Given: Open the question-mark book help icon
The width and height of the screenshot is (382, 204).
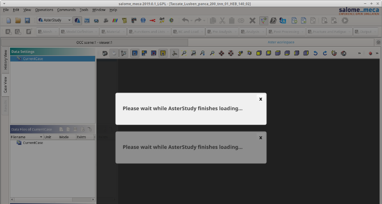Looking at the screenshot, I should tap(273, 20).
